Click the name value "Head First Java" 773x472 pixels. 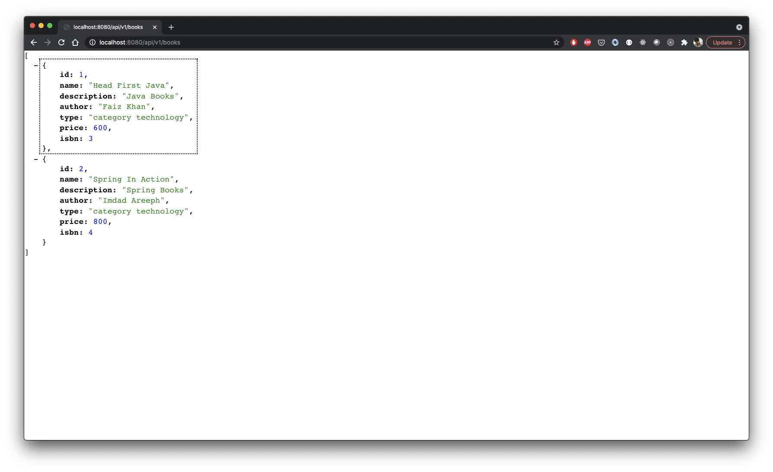point(129,86)
